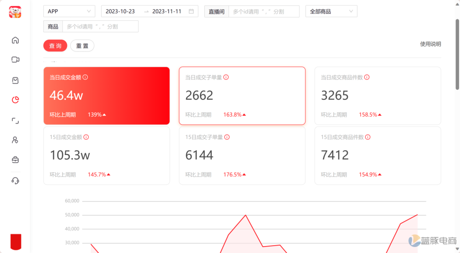Select the 当日成交商品件数 3265 card
The width and height of the screenshot is (460, 253).
pos(378,96)
